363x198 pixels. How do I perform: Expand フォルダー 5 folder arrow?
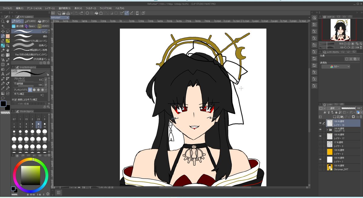(x=327, y=130)
